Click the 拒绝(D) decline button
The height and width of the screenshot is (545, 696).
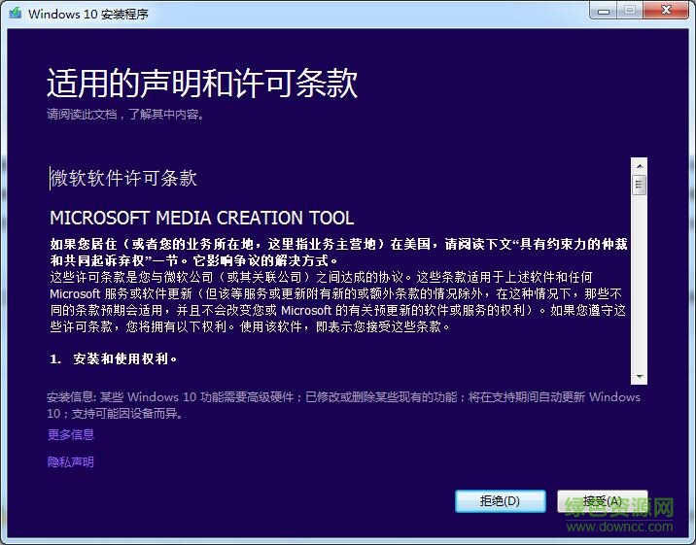click(x=501, y=501)
